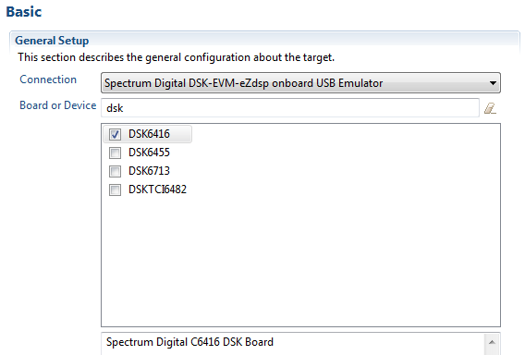Clear the board filter using eraser icon
Viewport: 525px width, 355px height.
tap(490, 108)
